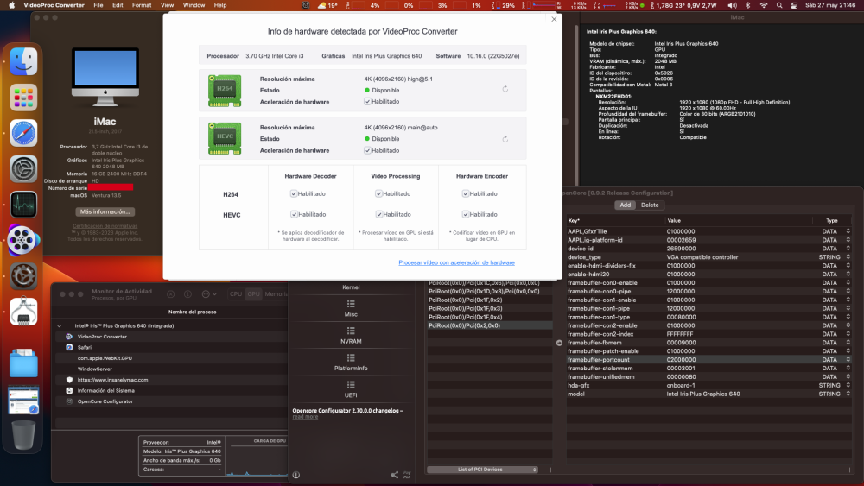864x486 pixels.
Task: Change the type stepper for device-id
Action: [848, 249]
